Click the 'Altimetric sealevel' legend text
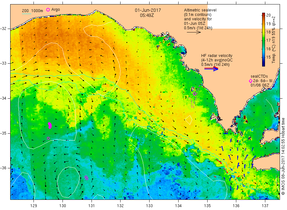The image size is (287, 210). (x=200, y=10)
